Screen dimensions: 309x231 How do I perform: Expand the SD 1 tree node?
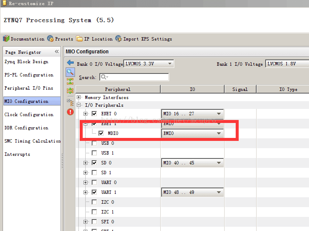click(85, 173)
